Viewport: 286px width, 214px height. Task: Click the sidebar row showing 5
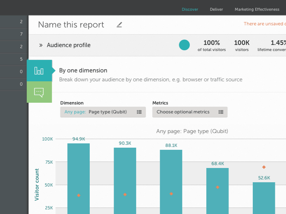click(14, 59)
